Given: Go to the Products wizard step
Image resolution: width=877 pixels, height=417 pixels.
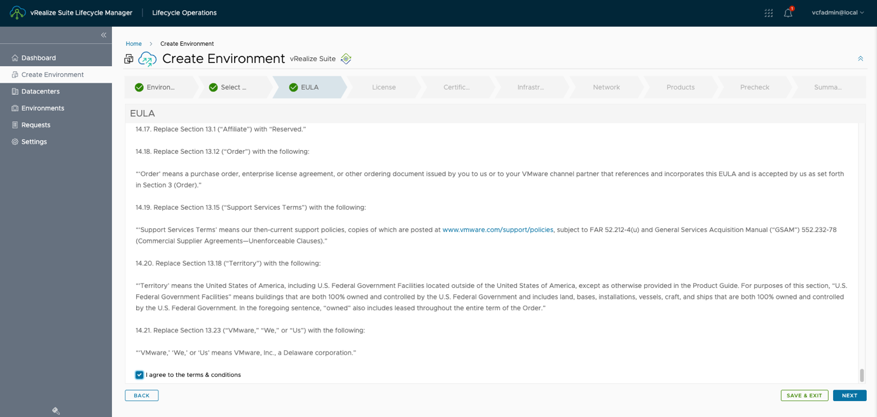Looking at the screenshot, I should click(x=680, y=87).
